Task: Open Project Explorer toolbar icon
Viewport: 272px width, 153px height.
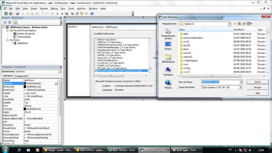Action: click(72, 14)
